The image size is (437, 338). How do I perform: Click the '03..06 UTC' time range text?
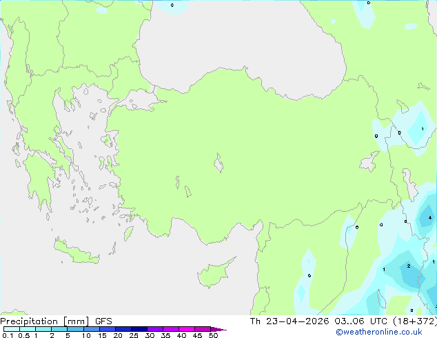[x=360, y=321]
